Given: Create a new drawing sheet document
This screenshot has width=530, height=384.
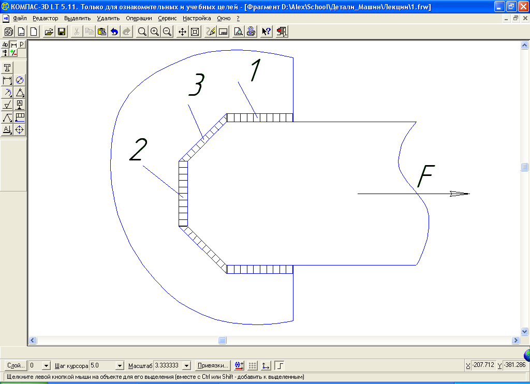Looking at the screenshot, I should coord(21,32).
